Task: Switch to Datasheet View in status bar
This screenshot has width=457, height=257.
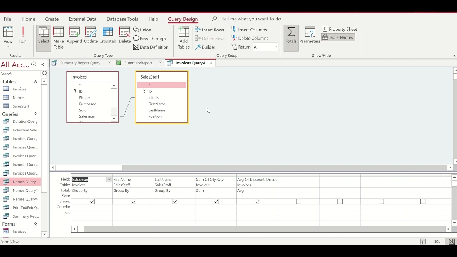Action: [x=423, y=242]
